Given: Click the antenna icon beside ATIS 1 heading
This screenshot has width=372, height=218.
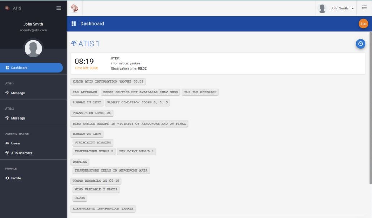Looking at the screenshot, I should click(74, 44).
